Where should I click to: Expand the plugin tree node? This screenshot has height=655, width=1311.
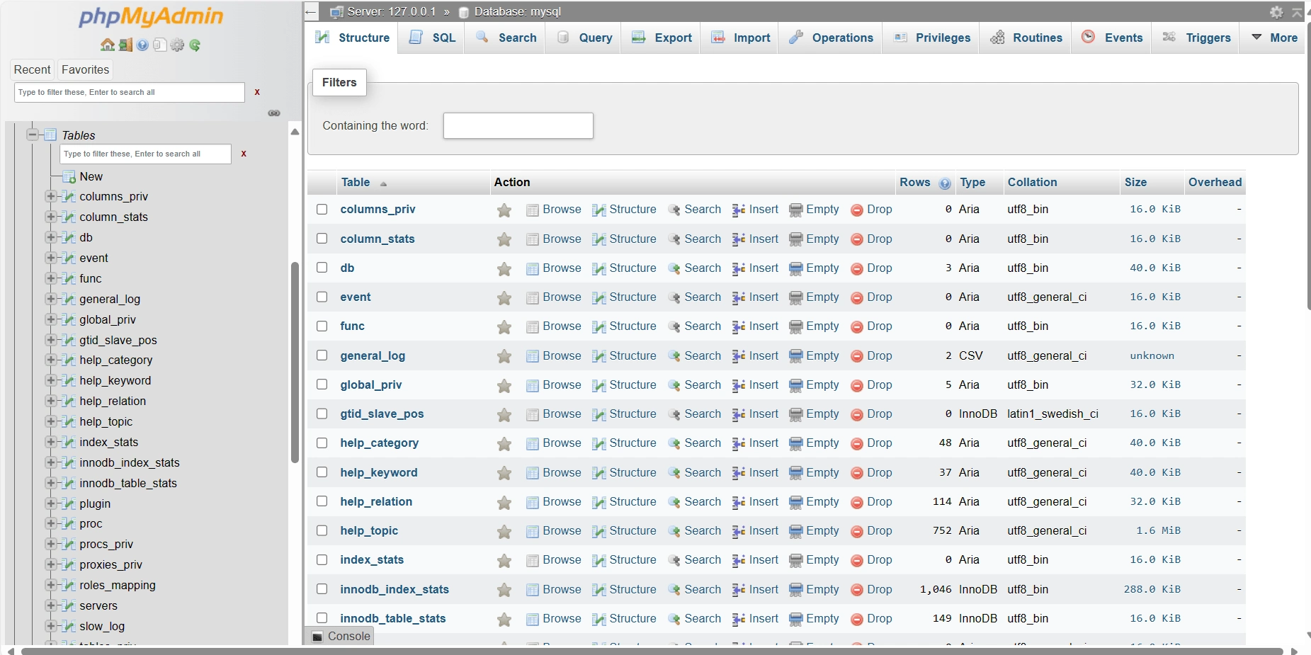click(x=50, y=503)
